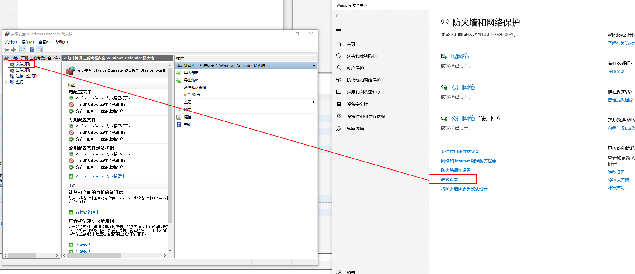Open the 域网络 link
Image resolution: width=635 pixels, height=274 pixels.
point(460,56)
